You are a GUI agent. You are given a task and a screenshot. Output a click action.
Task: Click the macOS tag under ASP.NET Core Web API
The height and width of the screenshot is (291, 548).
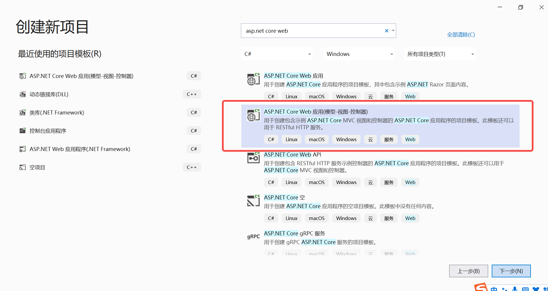click(317, 182)
